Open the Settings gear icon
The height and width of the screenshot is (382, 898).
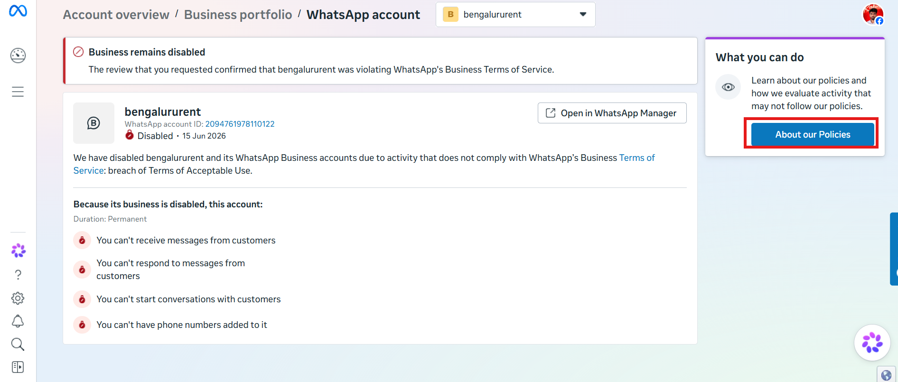[x=18, y=298]
